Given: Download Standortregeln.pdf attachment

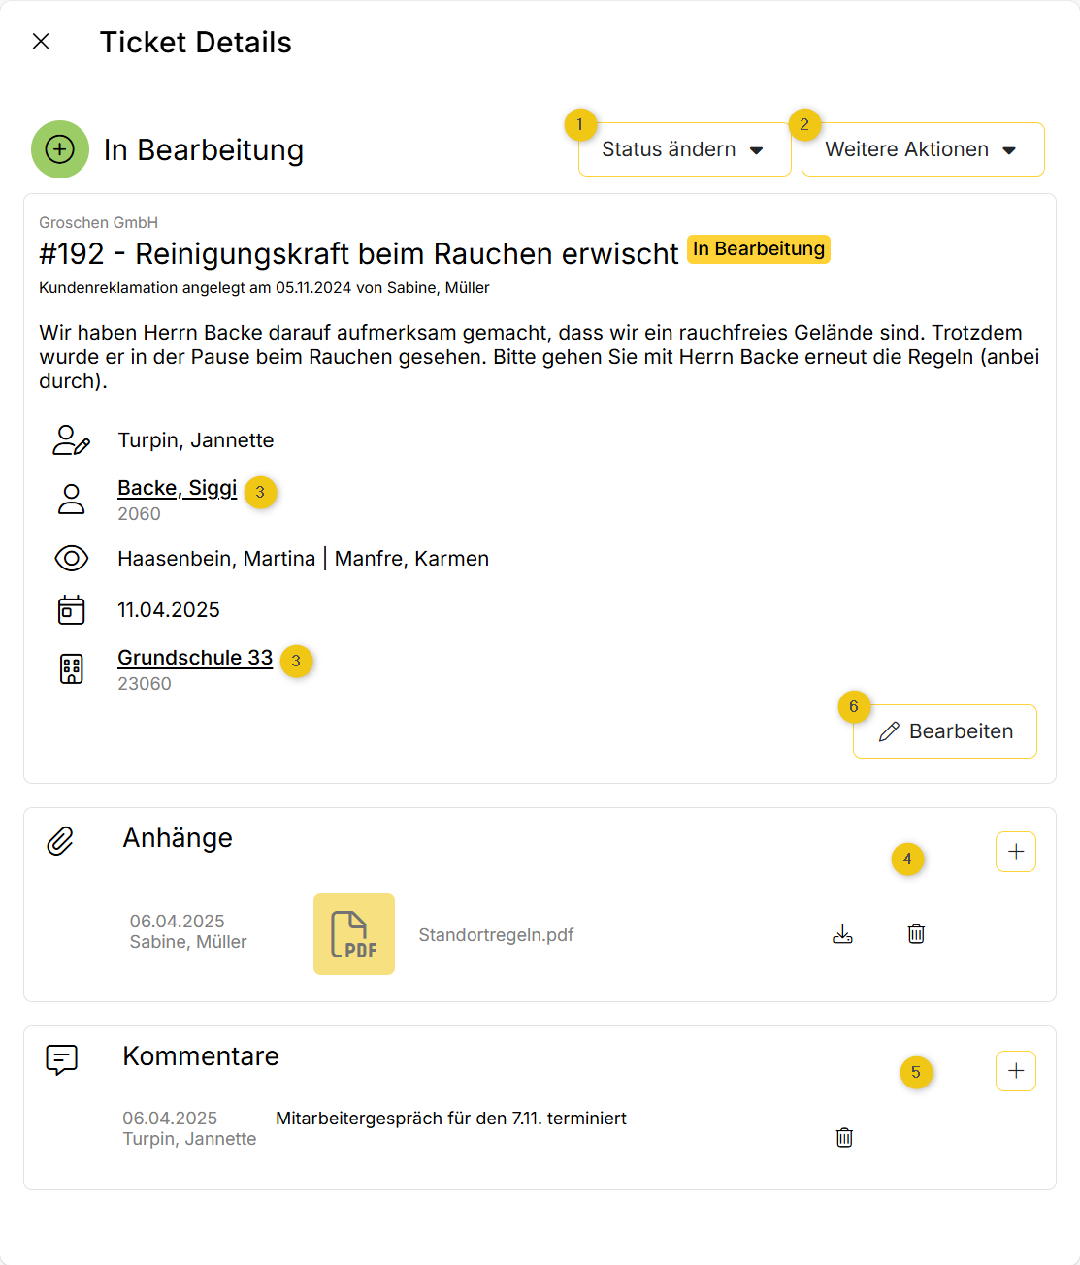Looking at the screenshot, I should [x=842, y=934].
